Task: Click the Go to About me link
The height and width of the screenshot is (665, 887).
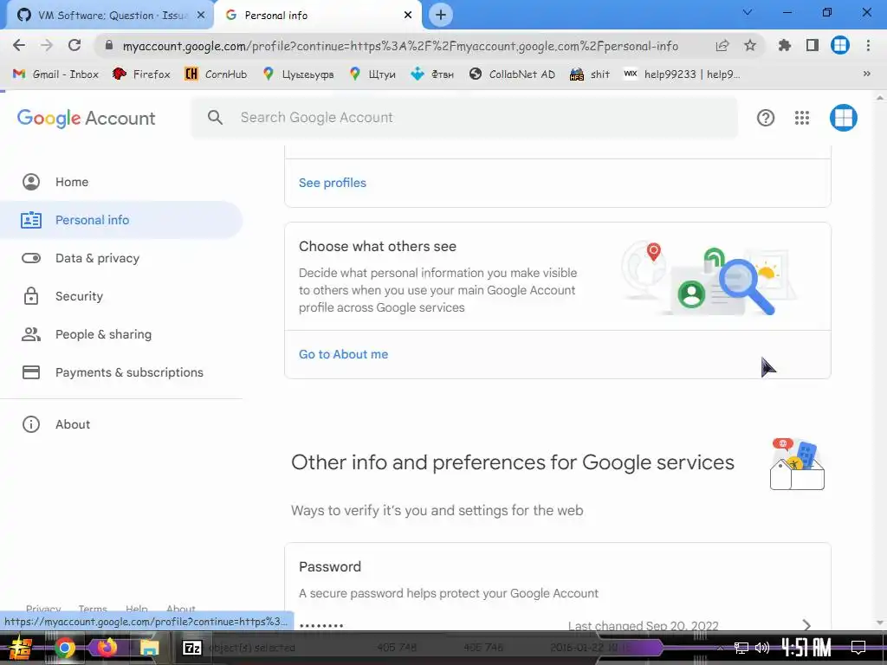Action: point(343,354)
